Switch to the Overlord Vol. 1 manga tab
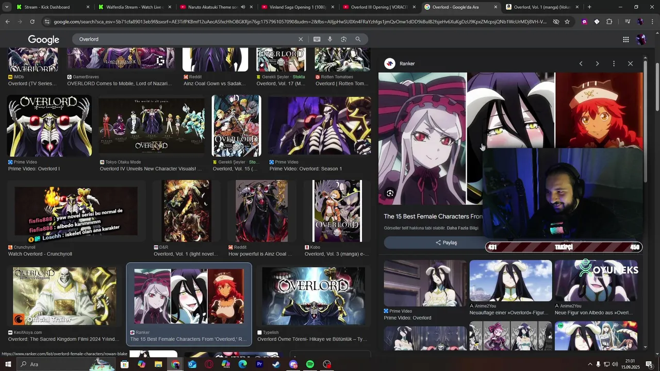Screen dimensions: 660x371 click(x=542, y=7)
